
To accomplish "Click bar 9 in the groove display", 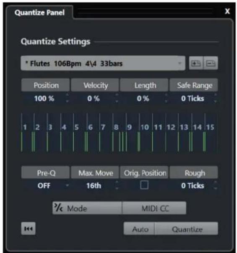I will coord(129,127).
